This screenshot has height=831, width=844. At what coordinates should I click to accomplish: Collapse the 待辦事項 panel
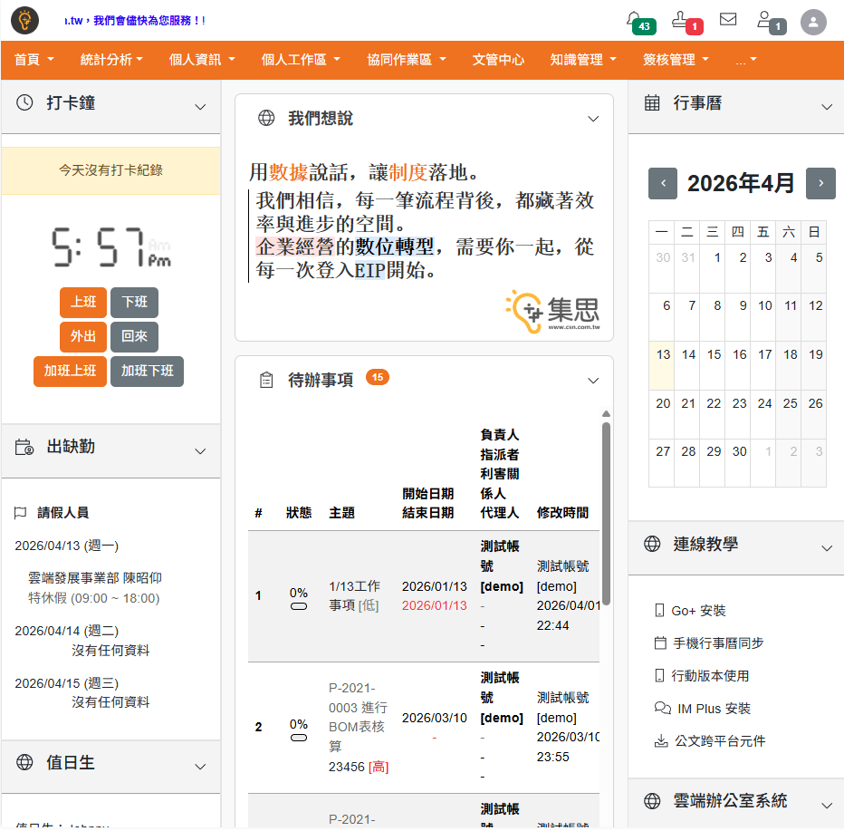(x=594, y=381)
